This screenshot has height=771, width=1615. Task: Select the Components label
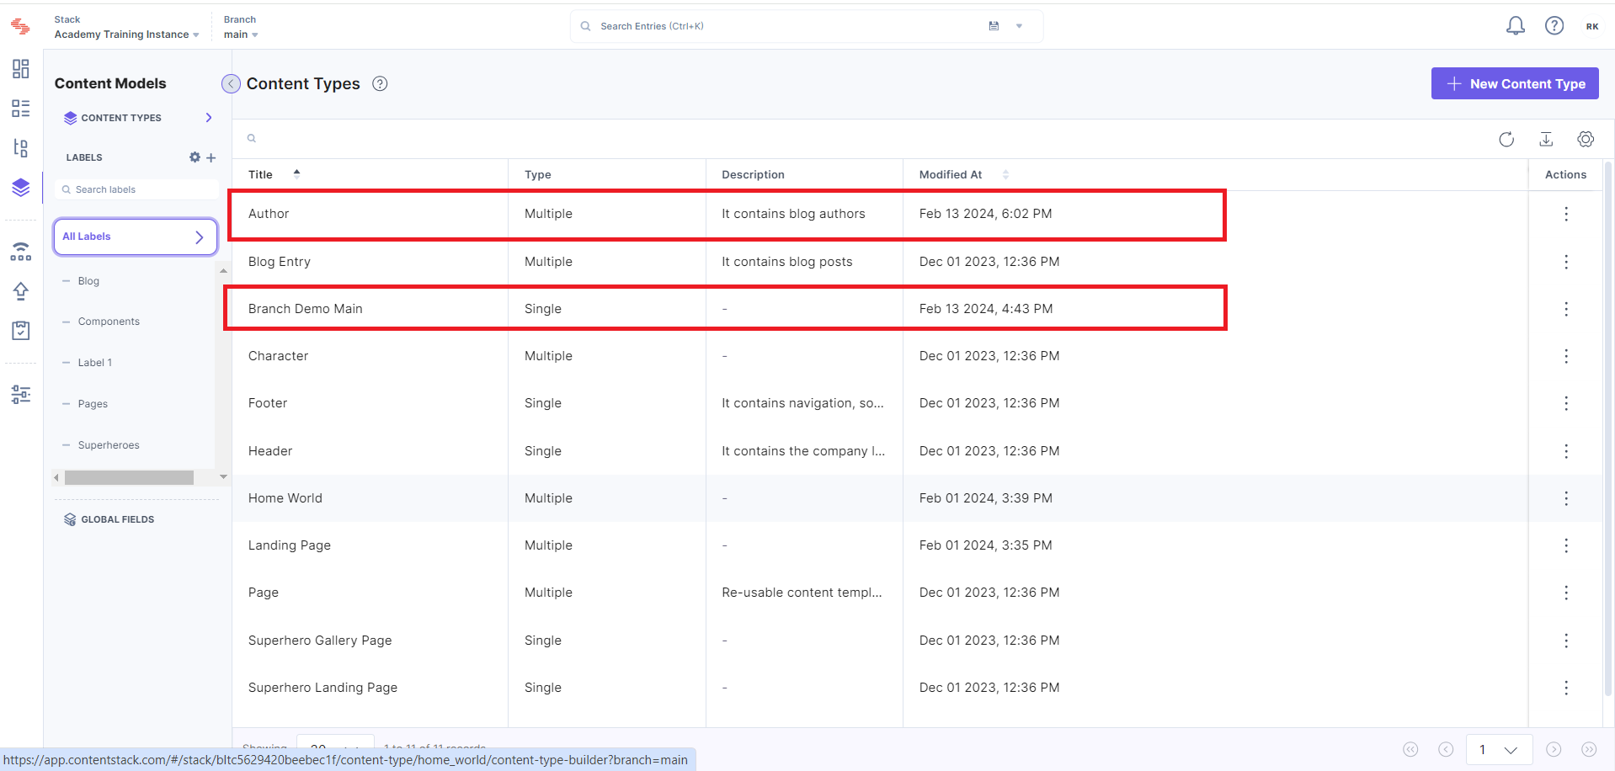point(109,322)
